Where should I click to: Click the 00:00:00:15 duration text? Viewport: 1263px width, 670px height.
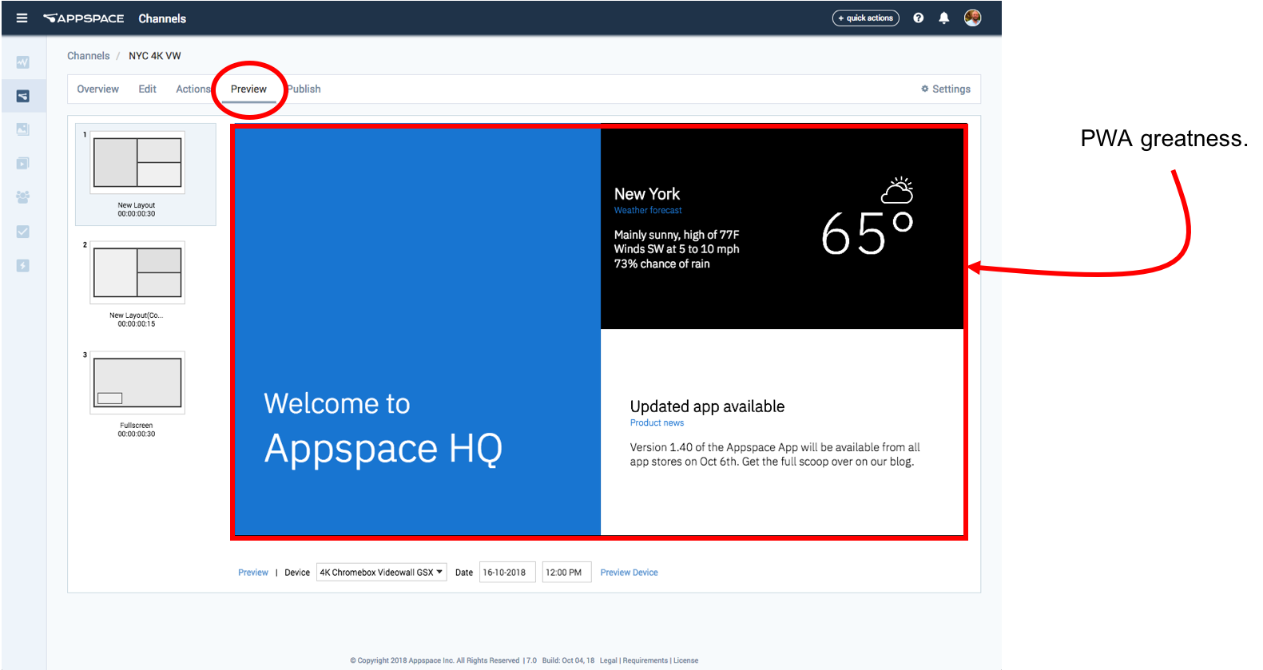coord(137,324)
